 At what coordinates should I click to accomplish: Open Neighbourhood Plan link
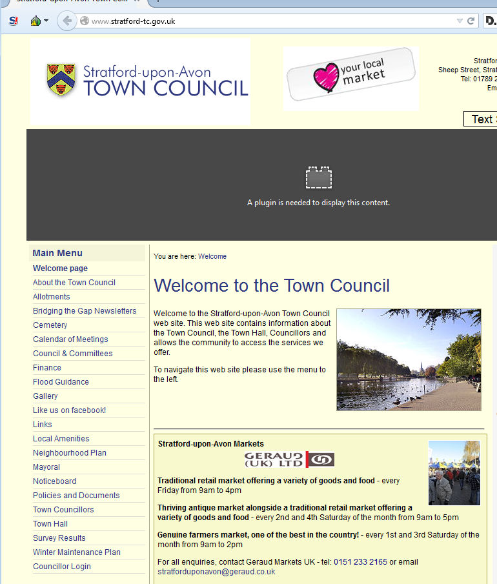tap(70, 452)
